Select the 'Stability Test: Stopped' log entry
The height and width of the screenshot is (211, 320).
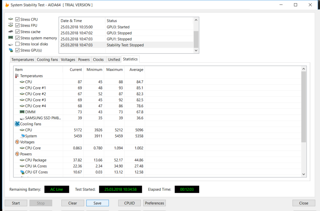tap(126, 45)
